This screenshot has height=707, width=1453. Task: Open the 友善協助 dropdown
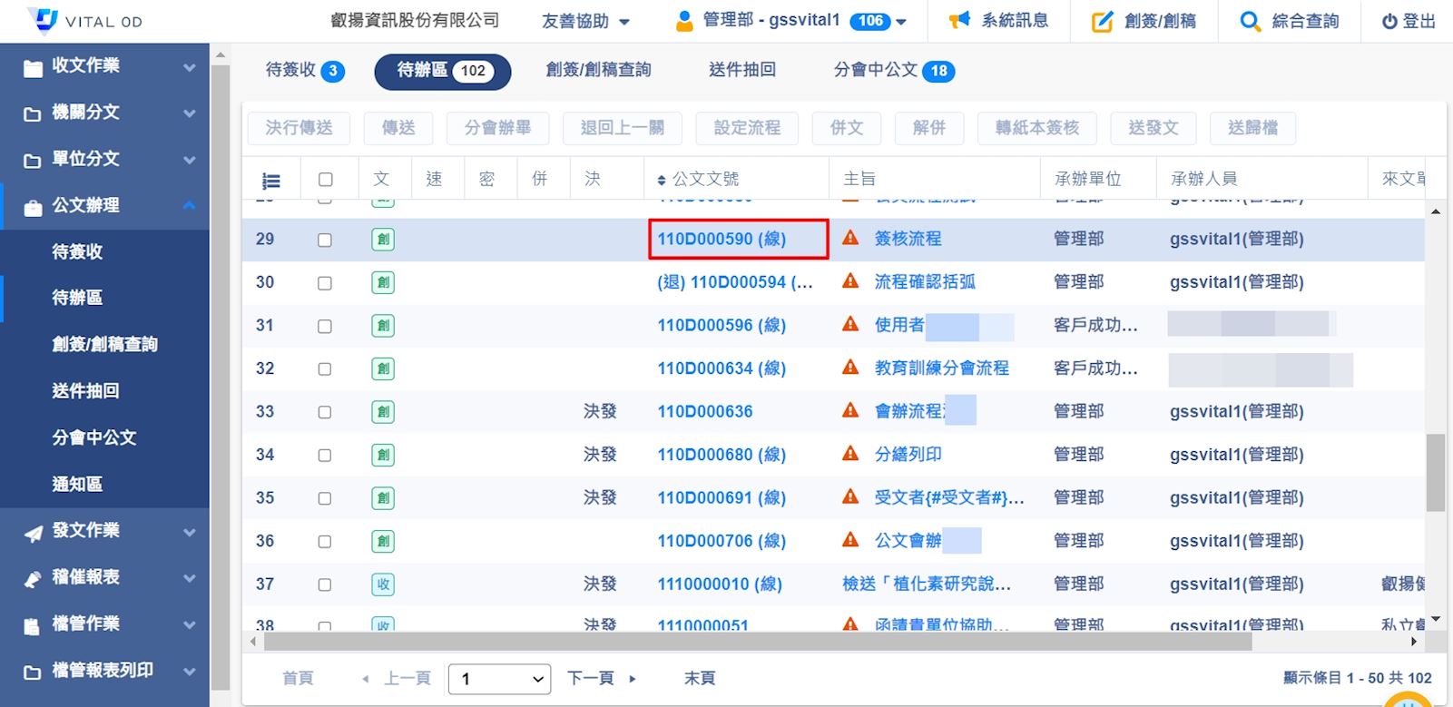point(585,21)
